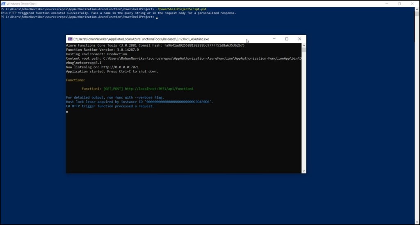Image resolution: width=420 pixels, height=225 pixels.
Task: Maximize the func.exe console window
Action: [287, 39]
